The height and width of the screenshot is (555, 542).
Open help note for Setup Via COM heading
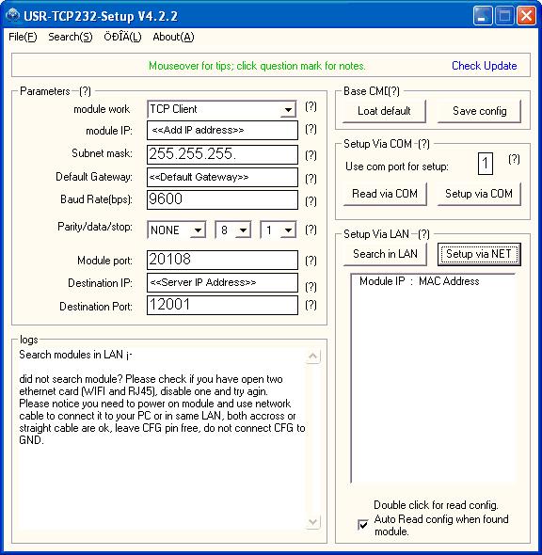(x=423, y=144)
